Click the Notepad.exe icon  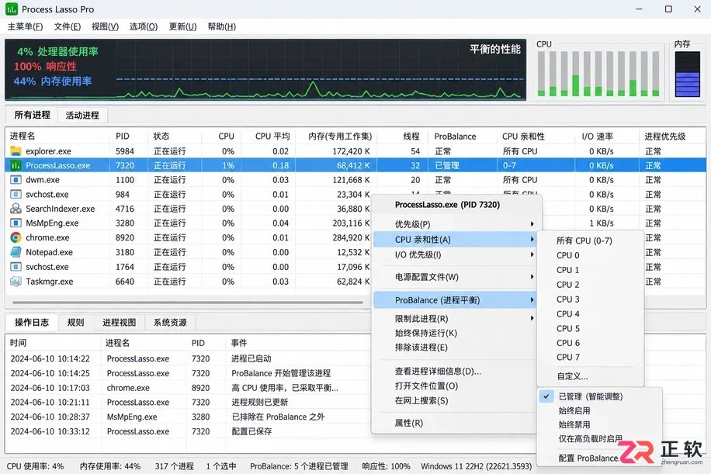pyautogui.click(x=16, y=252)
